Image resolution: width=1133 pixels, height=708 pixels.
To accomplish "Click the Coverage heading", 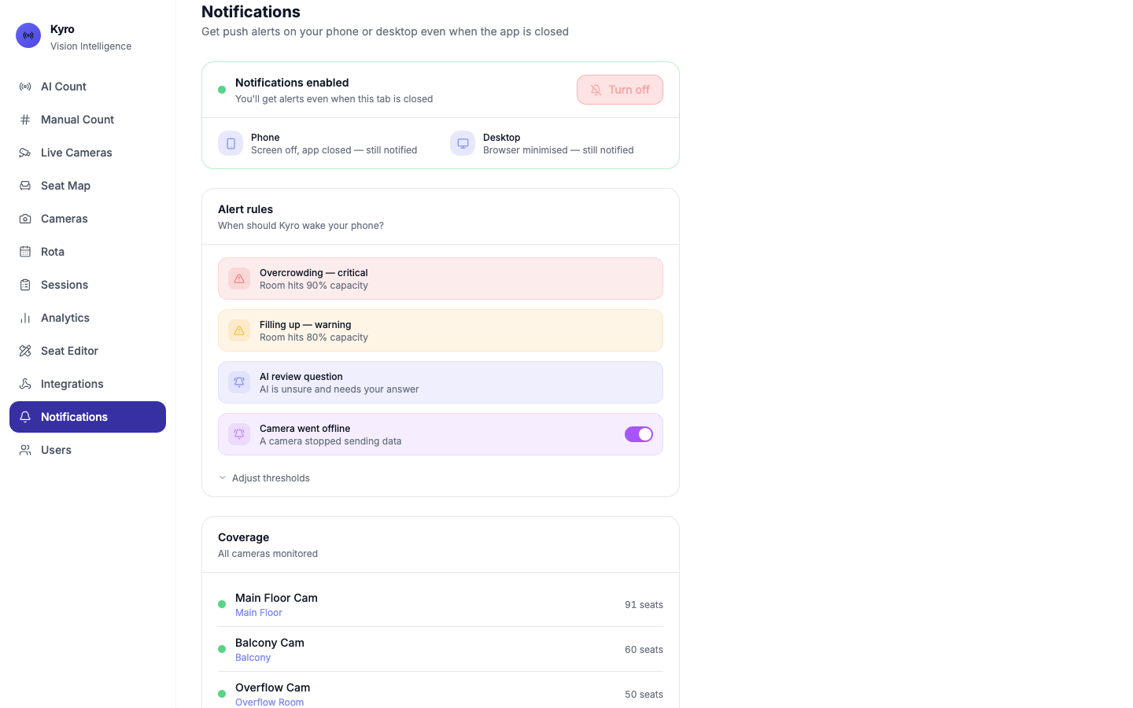I will (x=244, y=537).
